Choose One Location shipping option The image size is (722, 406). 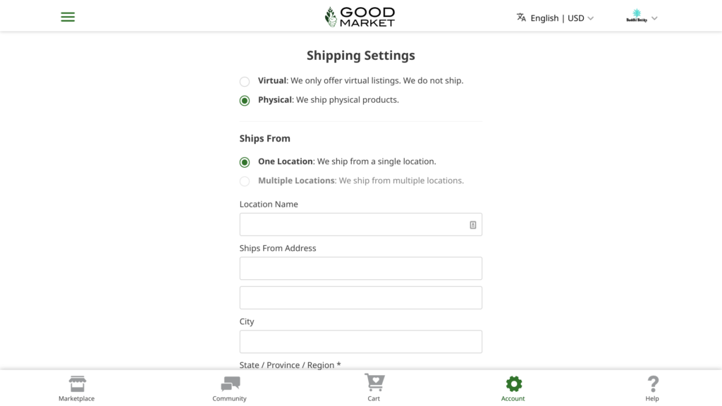(245, 162)
